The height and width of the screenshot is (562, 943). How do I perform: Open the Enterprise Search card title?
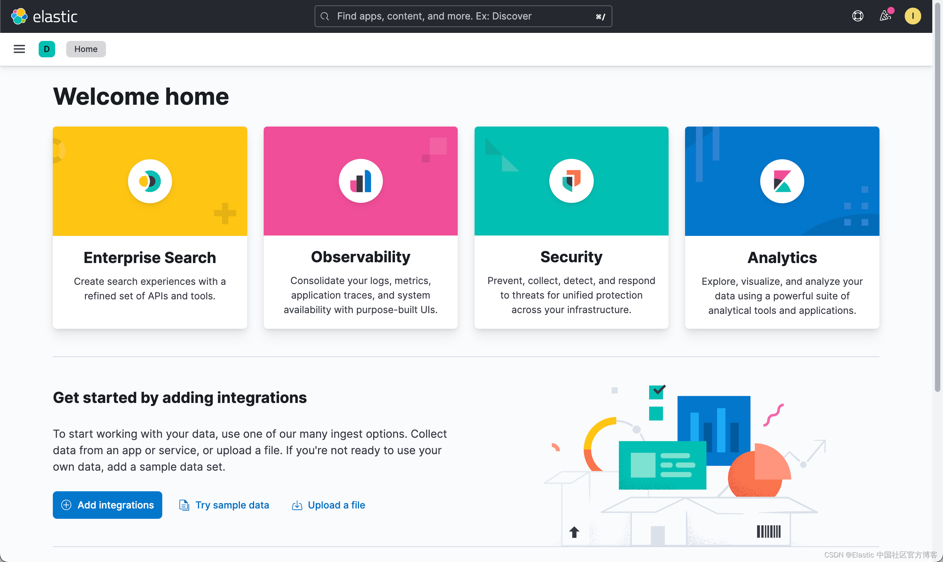click(x=150, y=257)
